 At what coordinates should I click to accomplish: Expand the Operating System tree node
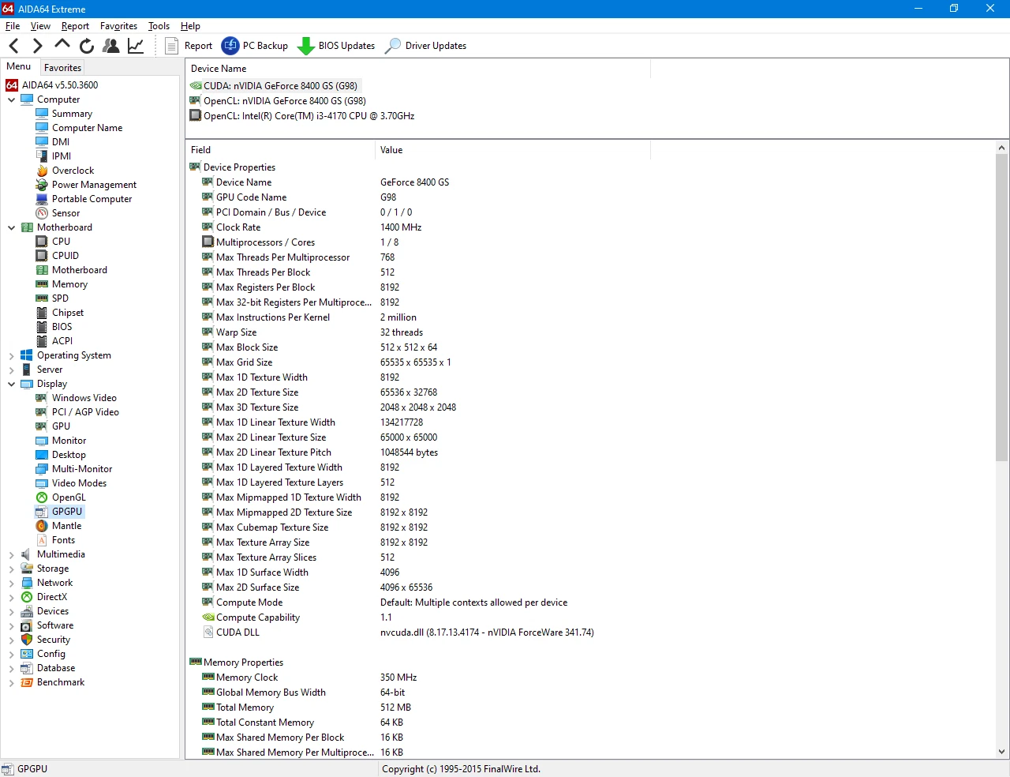coord(11,355)
